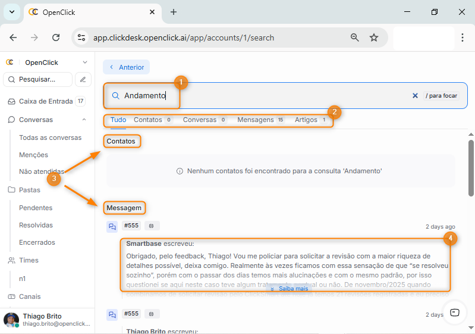
Task: Select the Artigos results tab
Action: (306, 120)
